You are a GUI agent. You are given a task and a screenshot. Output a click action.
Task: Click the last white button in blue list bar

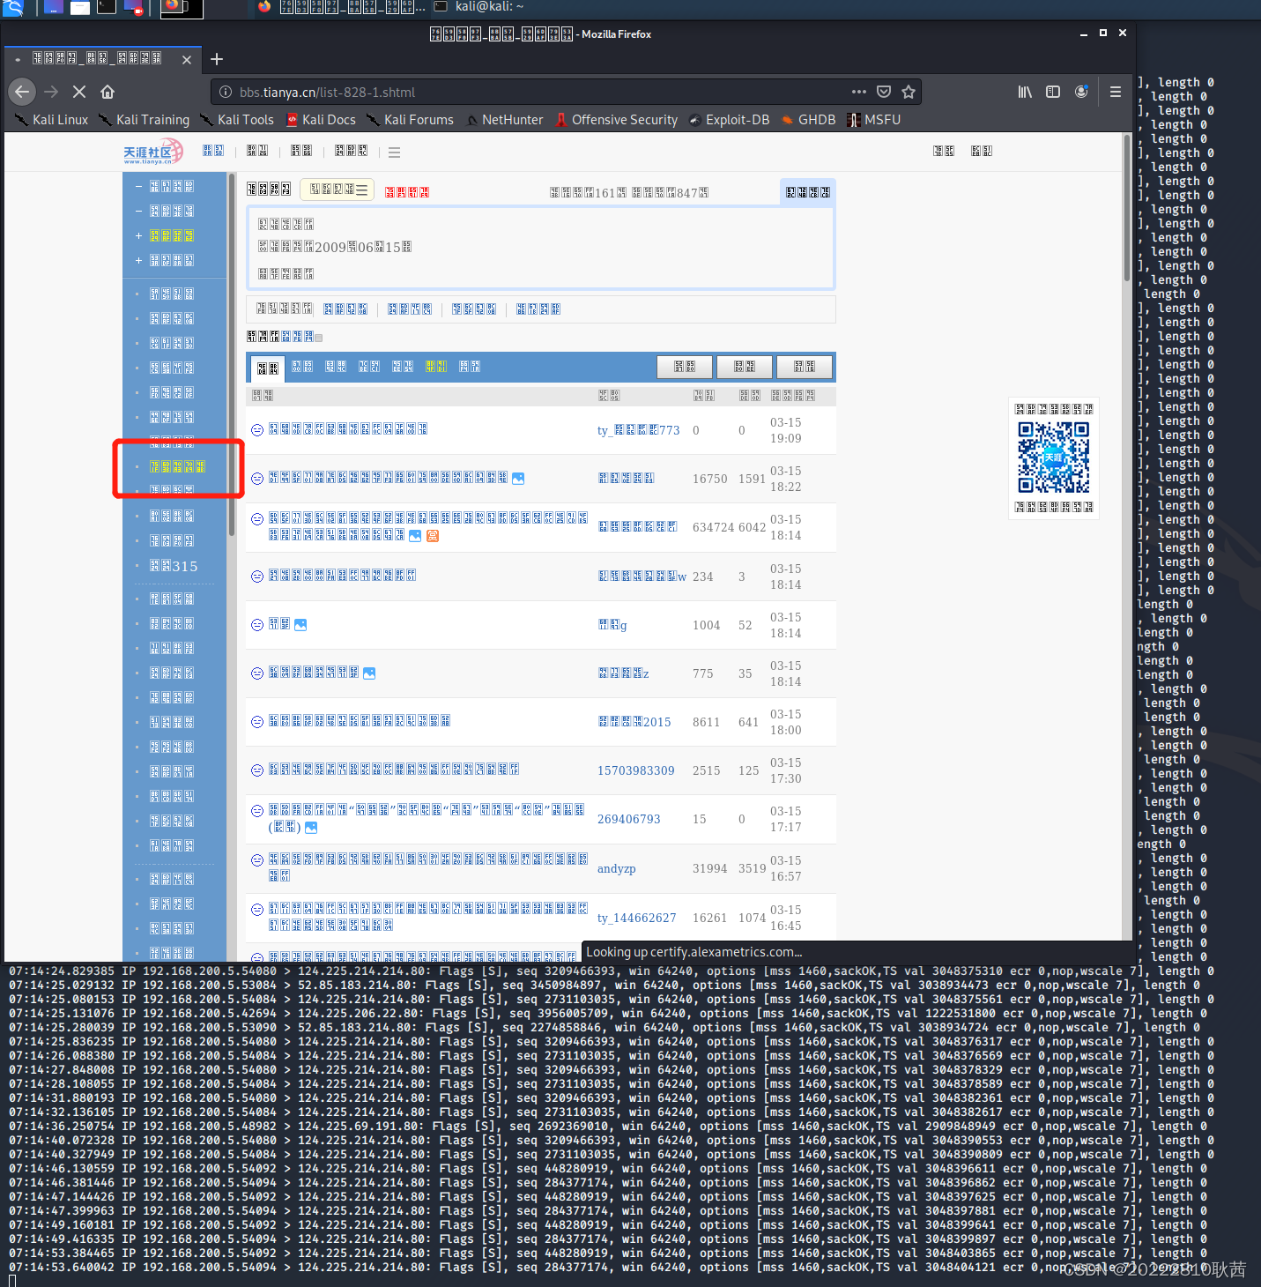(805, 367)
